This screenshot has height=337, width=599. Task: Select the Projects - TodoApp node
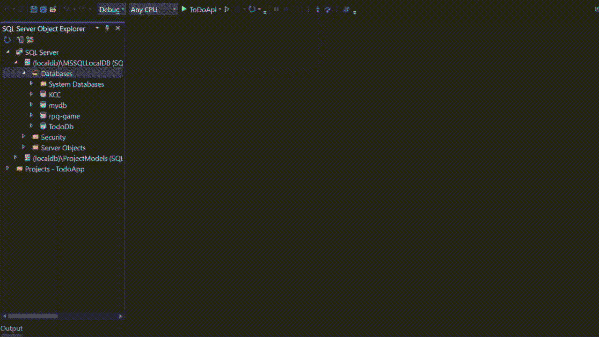54,169
